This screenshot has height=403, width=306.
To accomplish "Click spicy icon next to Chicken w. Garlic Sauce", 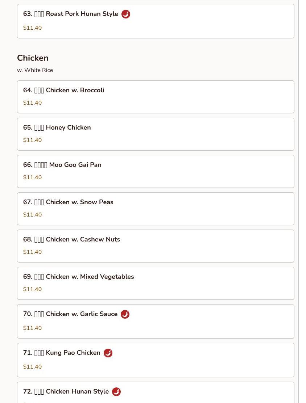I will [x=125, y=314].
